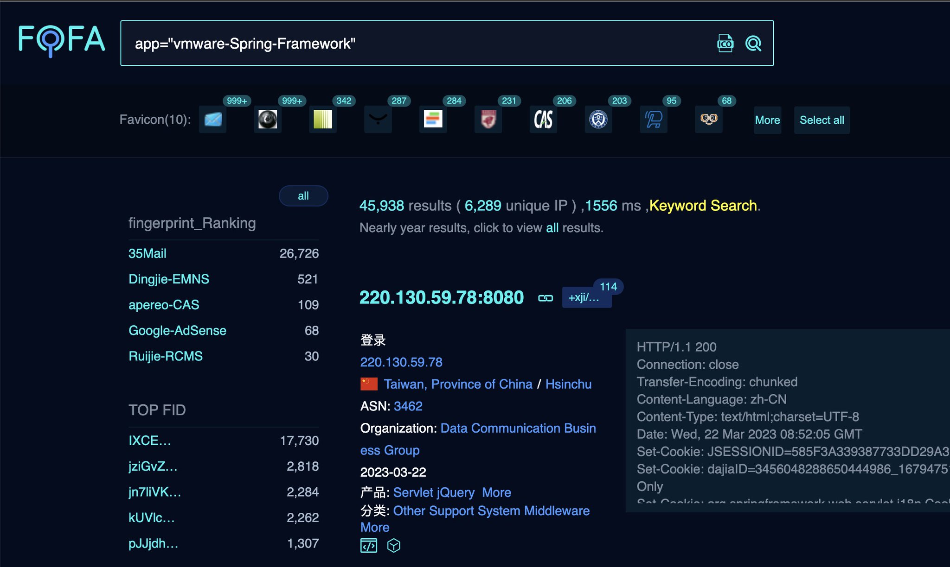The image size is (950, 567).
Task: Select the colored bars favicon 284
Action: (x=433, y=120)
